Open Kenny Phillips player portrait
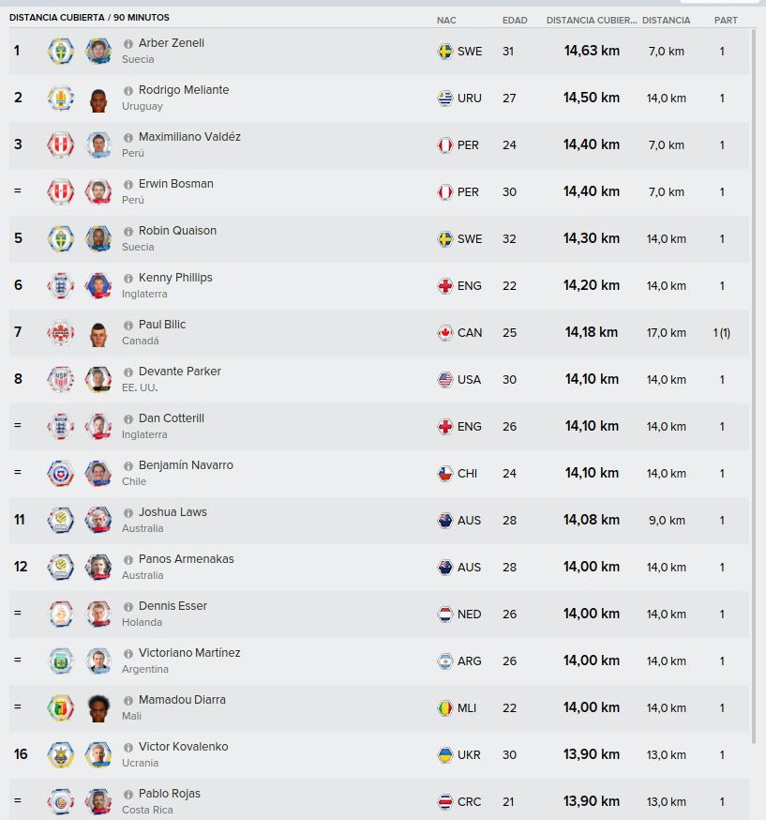Image resolution: width=766 pixels, height=820 pixels. (98, 285)
